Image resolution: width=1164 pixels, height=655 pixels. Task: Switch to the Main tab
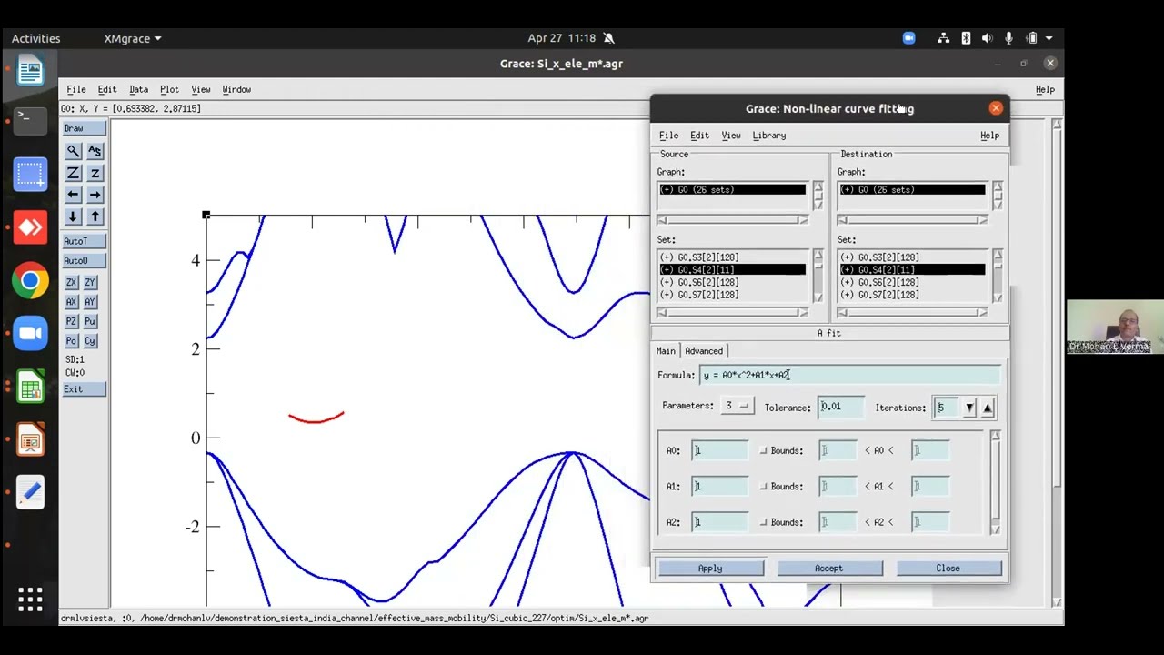pos(666,351)
